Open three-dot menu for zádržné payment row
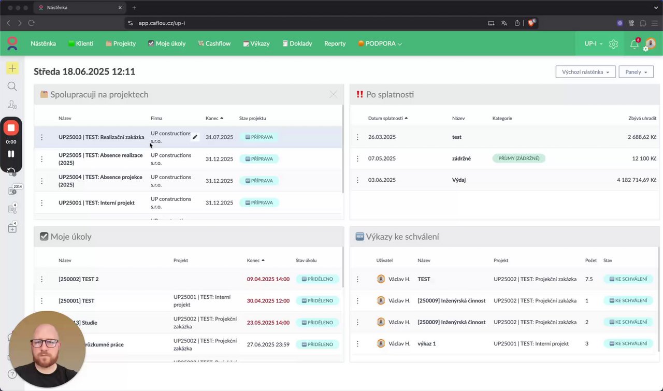 coord(357,158)
